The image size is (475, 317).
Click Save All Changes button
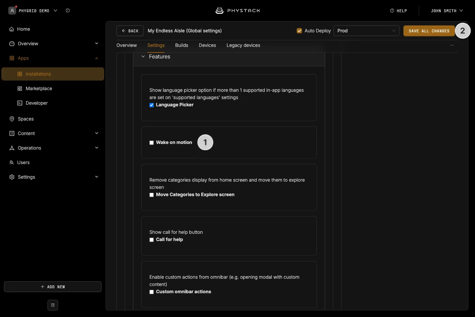coord(429,31)
